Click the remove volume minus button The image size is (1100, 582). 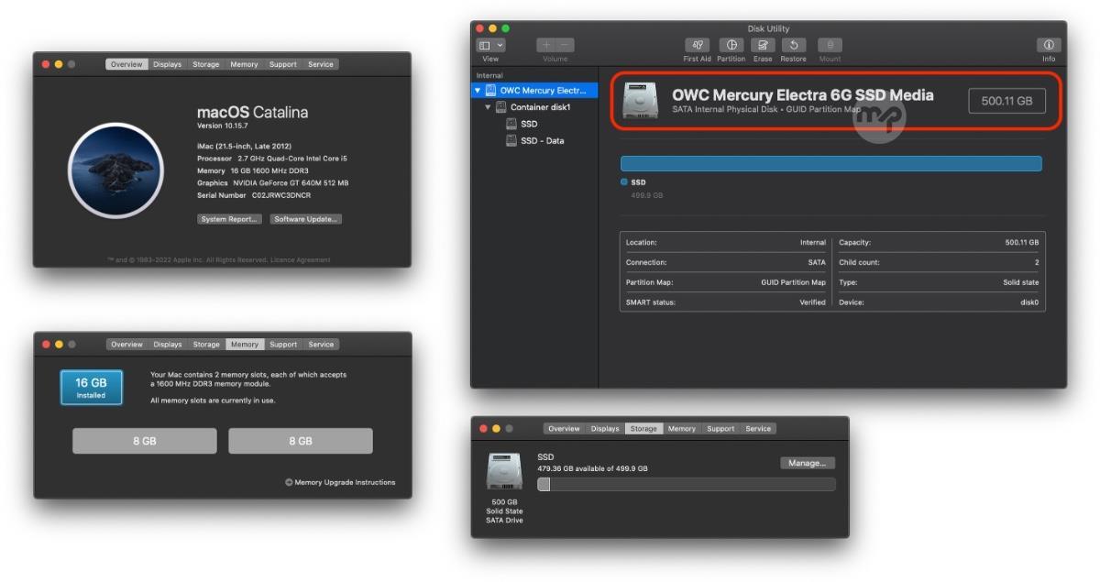tap(566, 45)
